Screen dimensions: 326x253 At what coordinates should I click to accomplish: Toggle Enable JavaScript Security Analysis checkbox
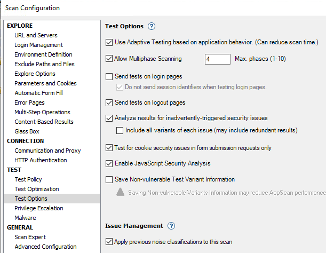click(109, 163)
